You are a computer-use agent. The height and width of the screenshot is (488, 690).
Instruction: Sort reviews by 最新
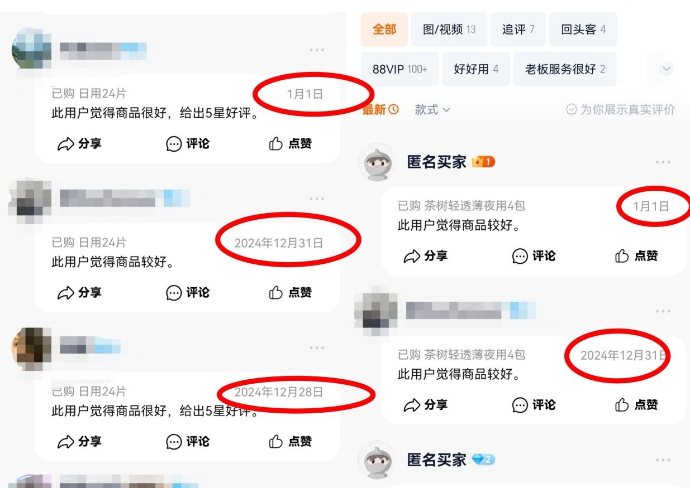coord(380,110)
